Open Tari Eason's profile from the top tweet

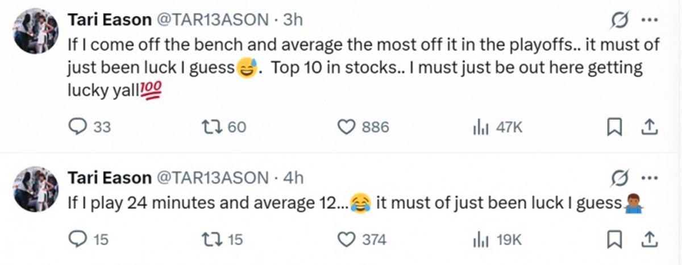[x=106, y=20]
